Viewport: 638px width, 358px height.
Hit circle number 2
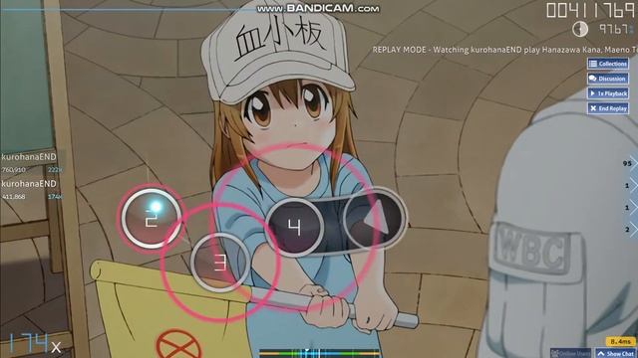tap(152, 219)
